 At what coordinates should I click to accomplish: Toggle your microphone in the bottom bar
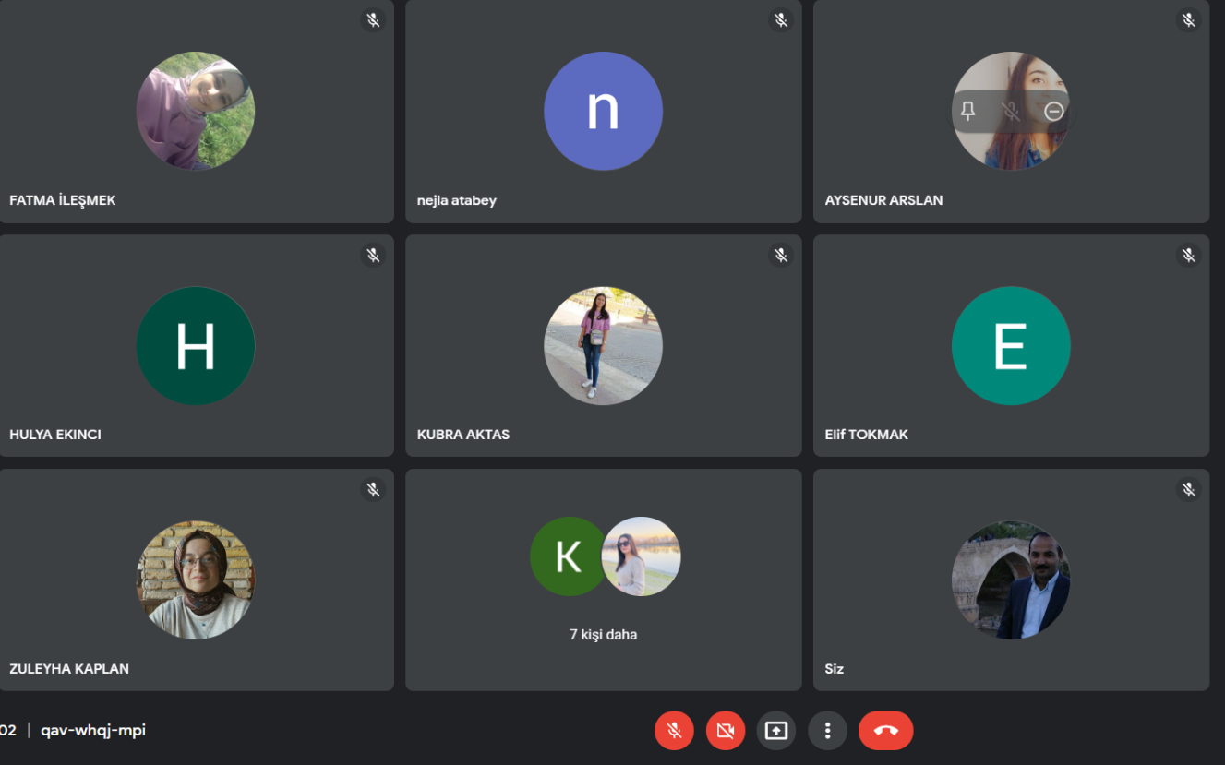[674, 731]
